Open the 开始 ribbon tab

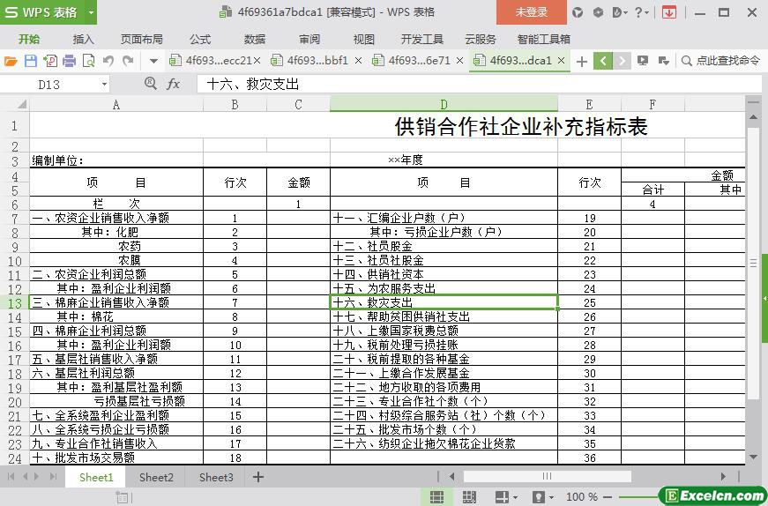[x=29, y=39]
